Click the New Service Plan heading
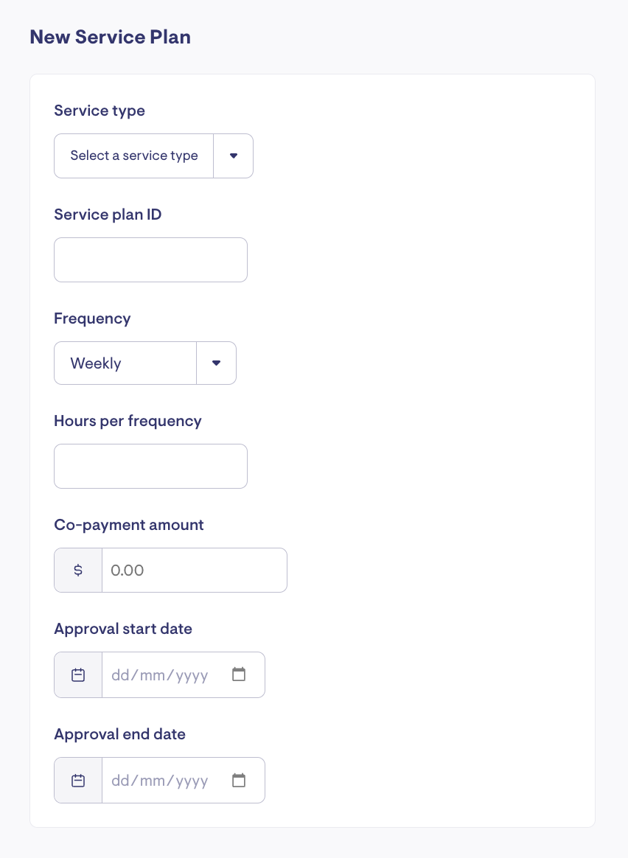Image resolution: width=628 pixels, height=858 pixels. [110, 37]
